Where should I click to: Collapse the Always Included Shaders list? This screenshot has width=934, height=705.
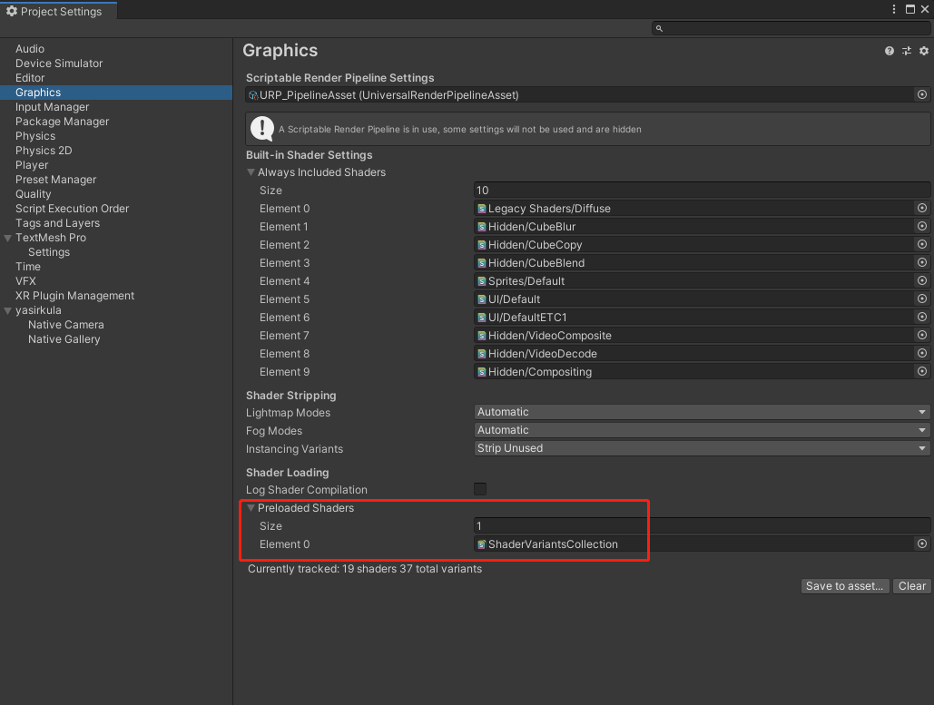click(x=251, y=172)
